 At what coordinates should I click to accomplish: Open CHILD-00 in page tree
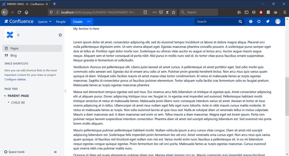pyautogui.click(x=18, y=102)
